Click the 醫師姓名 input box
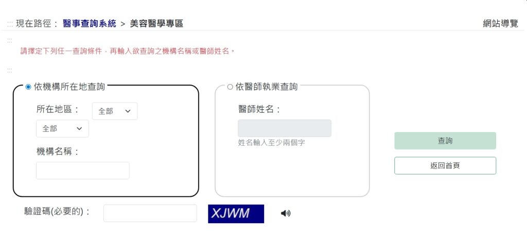Viewport: 527px width, 236px height. pyautogui.click(x=284, y=128)
